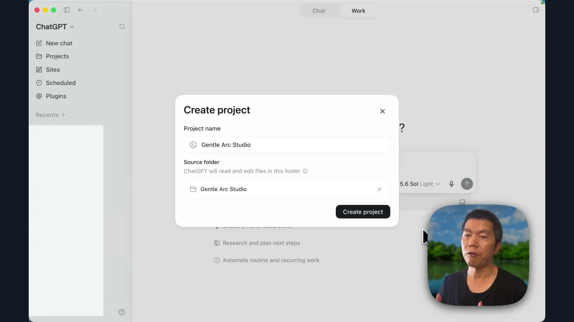This screenshot has height=322, width=574.
Task: Choose Automate routine and recurring work
Action: pyautogui.click(x=266, y=260)
